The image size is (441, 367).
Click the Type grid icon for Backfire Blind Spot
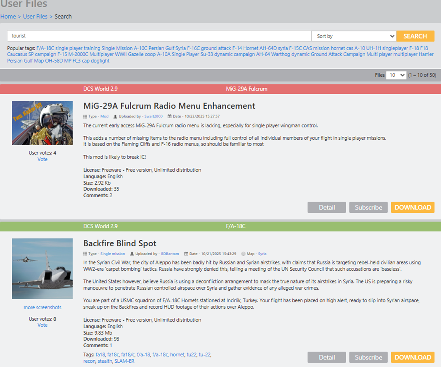(85, 254)
